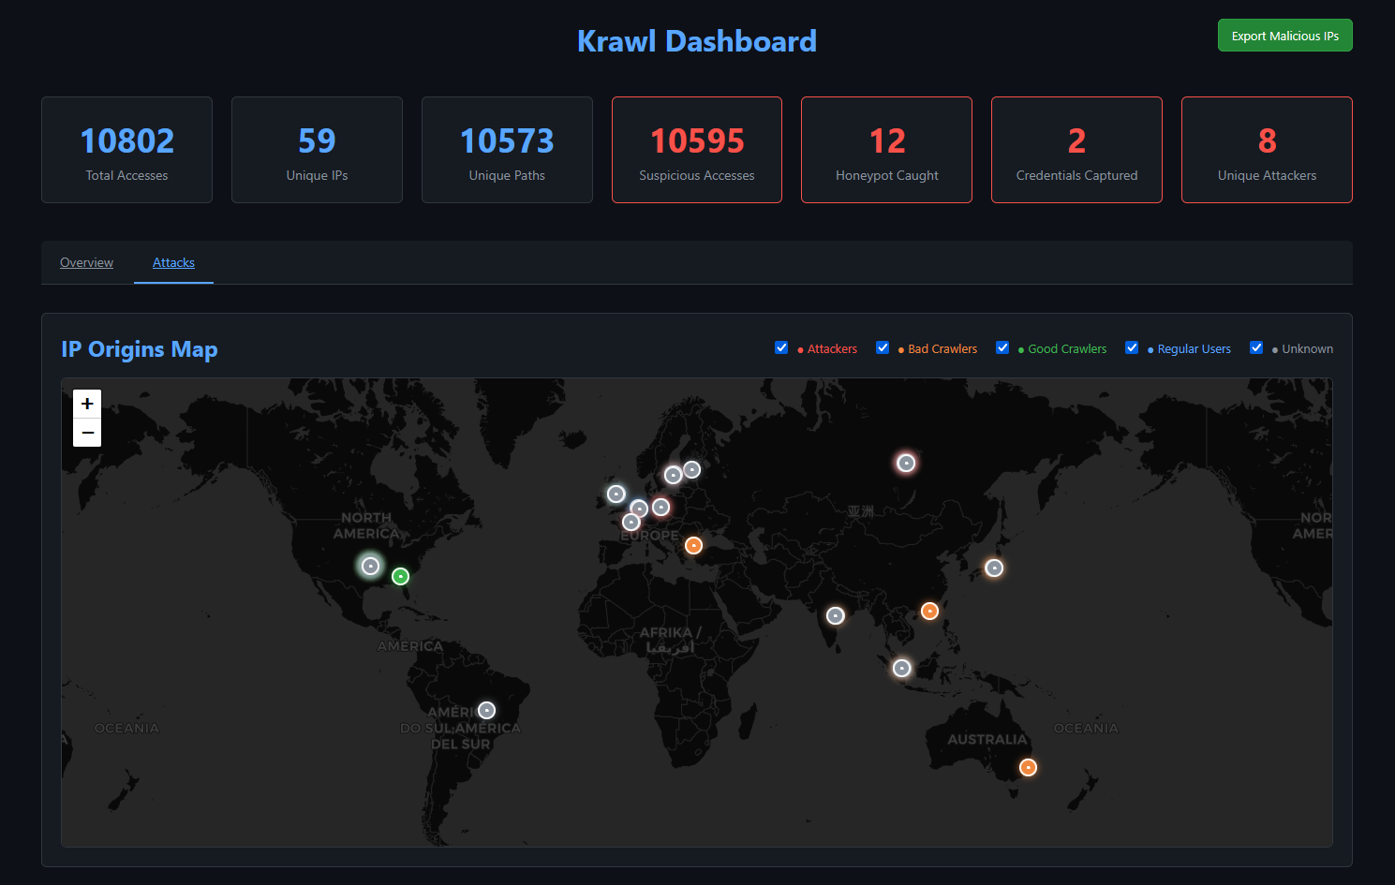Select the marker in South America
Viewport: 1395px width, 885px height.
(x=485, y=710)
